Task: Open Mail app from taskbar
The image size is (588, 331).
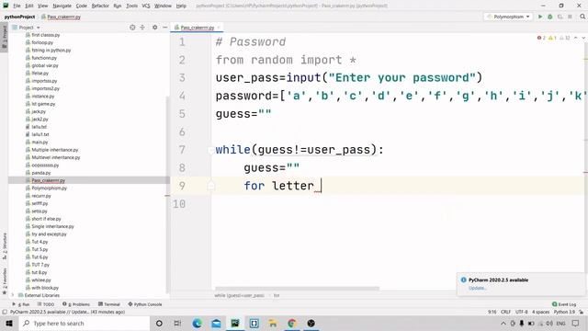Action: 216,323
